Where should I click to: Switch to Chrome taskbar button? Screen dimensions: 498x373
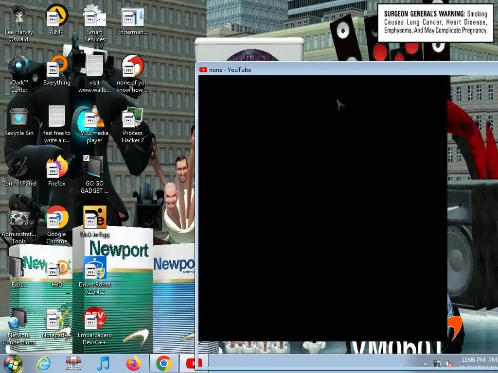pos(163,363)
